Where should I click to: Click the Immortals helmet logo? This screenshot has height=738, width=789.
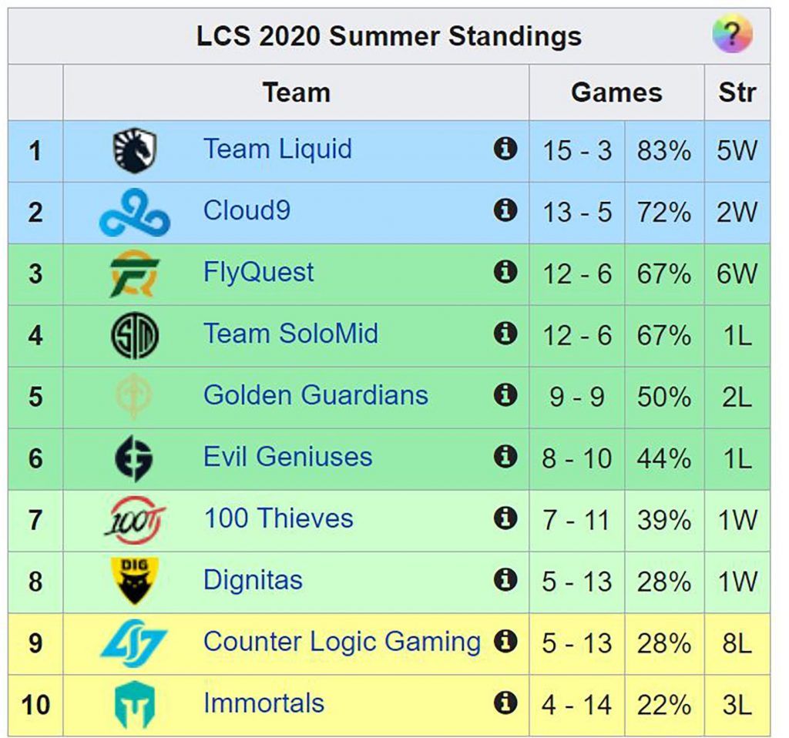click(x=135, y=704)
